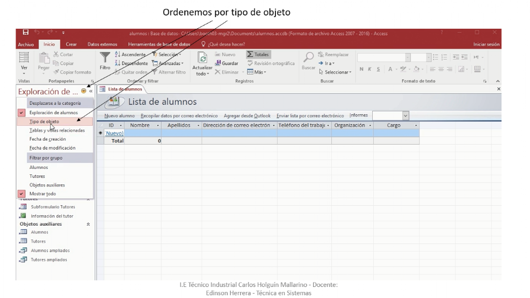Select Exploración de alumnos checked option
Image resolution: width=530 pixels, height=298 pixels.
pyautogui.click(x=53, y=113)
